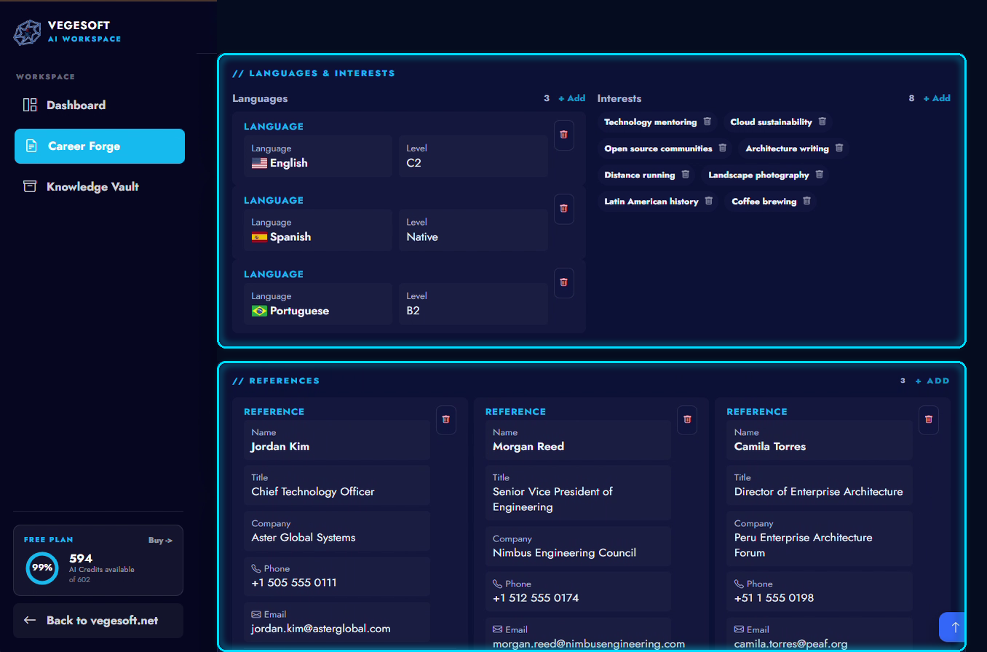Delete the English language entry

563,135
